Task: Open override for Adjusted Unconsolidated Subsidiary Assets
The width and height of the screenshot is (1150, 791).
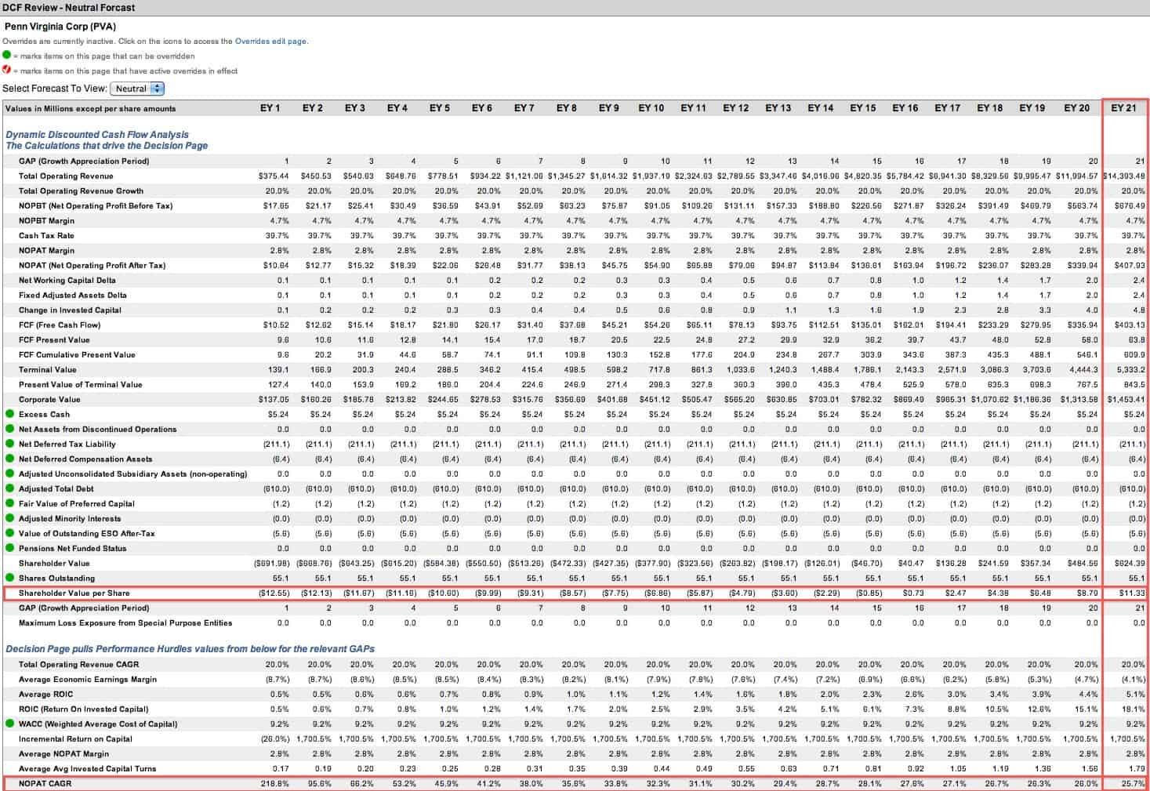Action: click(9, 474)
